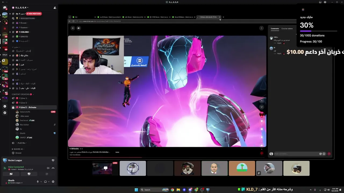The height and width of the screenshot is (193, 344).
Task: Open File Explorer from the taskbar
Action: 178,190
